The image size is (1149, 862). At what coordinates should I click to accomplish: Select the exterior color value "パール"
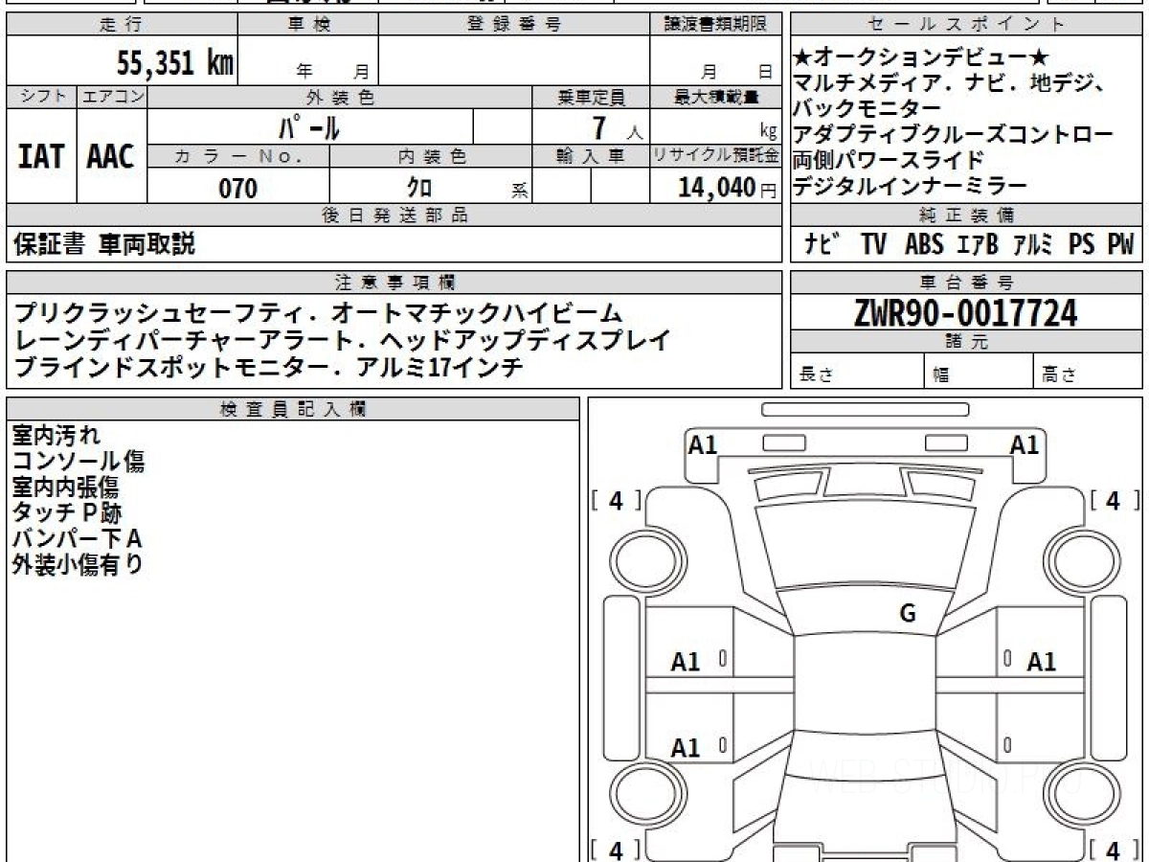point(309,126)
